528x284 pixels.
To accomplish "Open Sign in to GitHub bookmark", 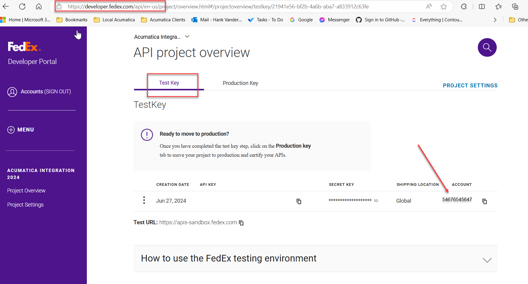I will coord(380,20).
